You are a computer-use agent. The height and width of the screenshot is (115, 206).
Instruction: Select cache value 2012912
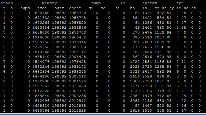(78, 101)
